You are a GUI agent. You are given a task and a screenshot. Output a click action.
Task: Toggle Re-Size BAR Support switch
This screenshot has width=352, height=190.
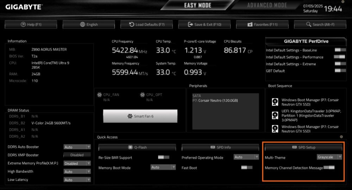164,157
